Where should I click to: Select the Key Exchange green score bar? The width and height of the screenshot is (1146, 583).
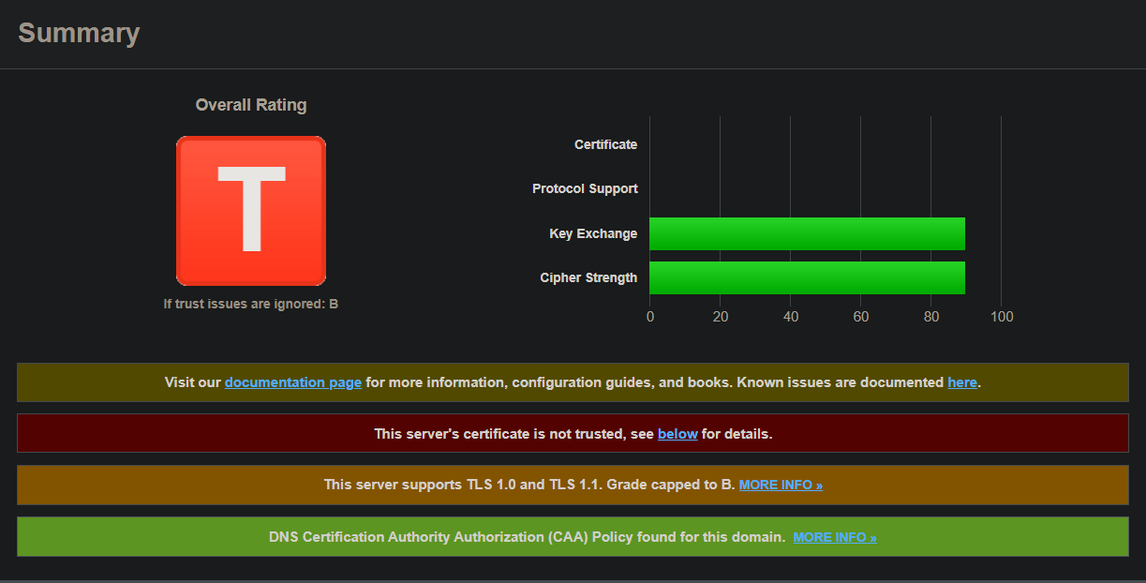pyautogui.click(x=806, y=233)
